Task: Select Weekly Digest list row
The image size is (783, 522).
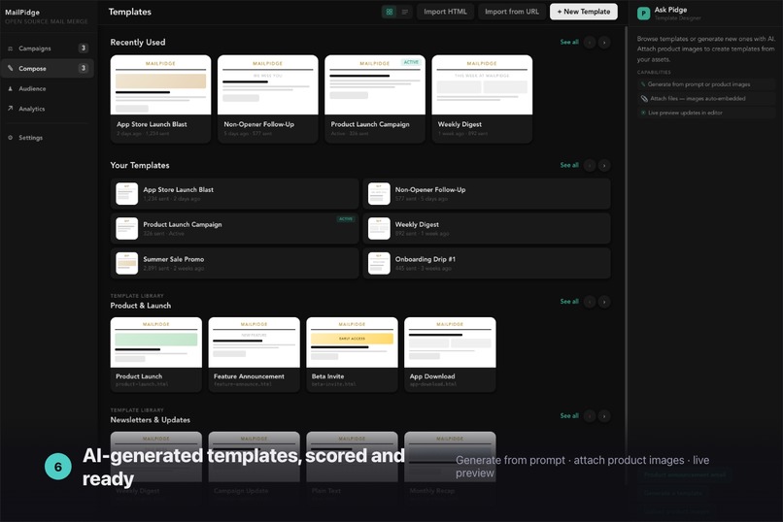Action: 487,228
